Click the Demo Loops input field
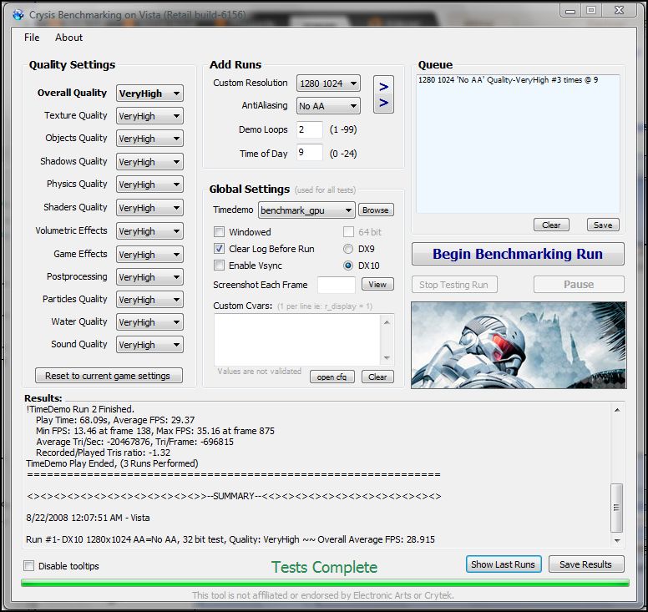This screenshot has height=612, width=648. [x=310, y=129]
